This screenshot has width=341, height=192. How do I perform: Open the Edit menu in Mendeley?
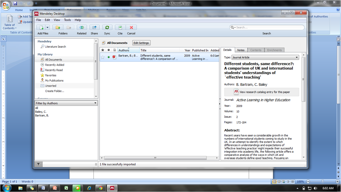pos(47,20)
